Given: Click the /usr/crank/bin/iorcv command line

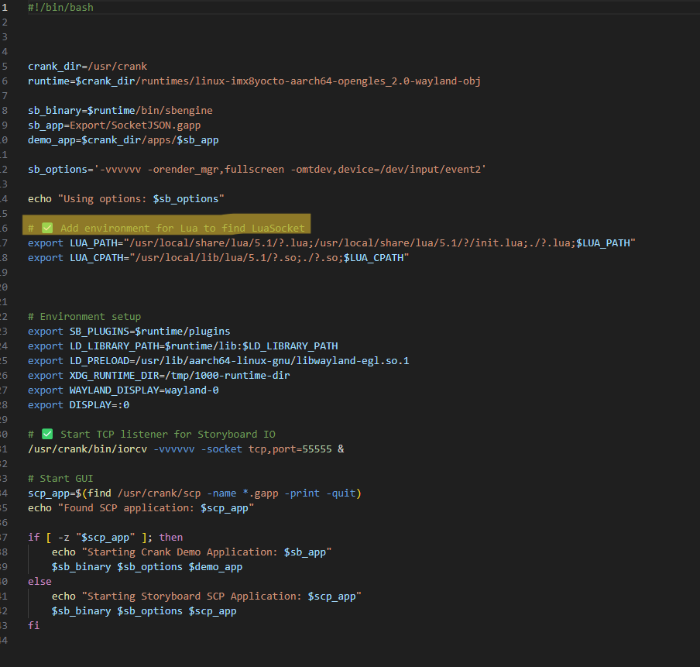Looking at the screenshot, I should click(186, 449).
